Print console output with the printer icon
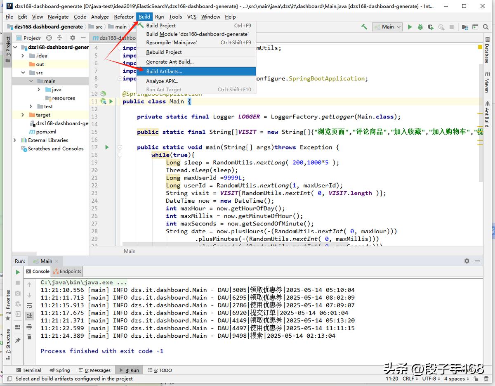The image size is (495, 386). pyautogui.click(x=29, y=327)
